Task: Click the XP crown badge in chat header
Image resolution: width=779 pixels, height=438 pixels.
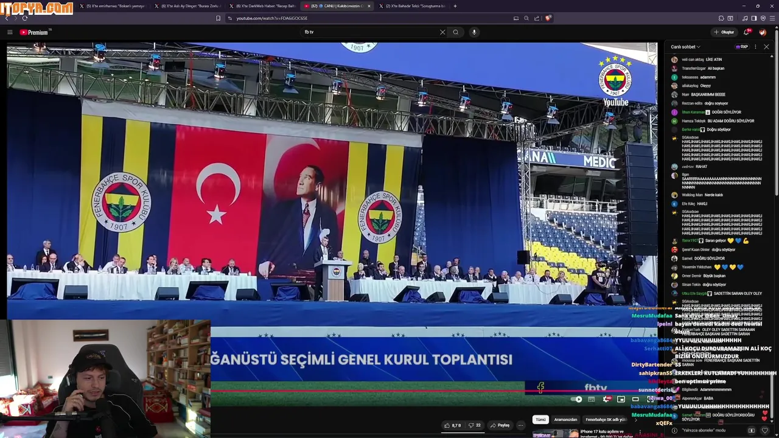Action: 742,47
